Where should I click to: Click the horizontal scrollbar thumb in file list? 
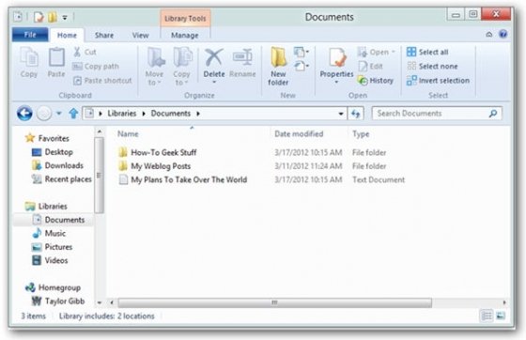tap(274, 302)
